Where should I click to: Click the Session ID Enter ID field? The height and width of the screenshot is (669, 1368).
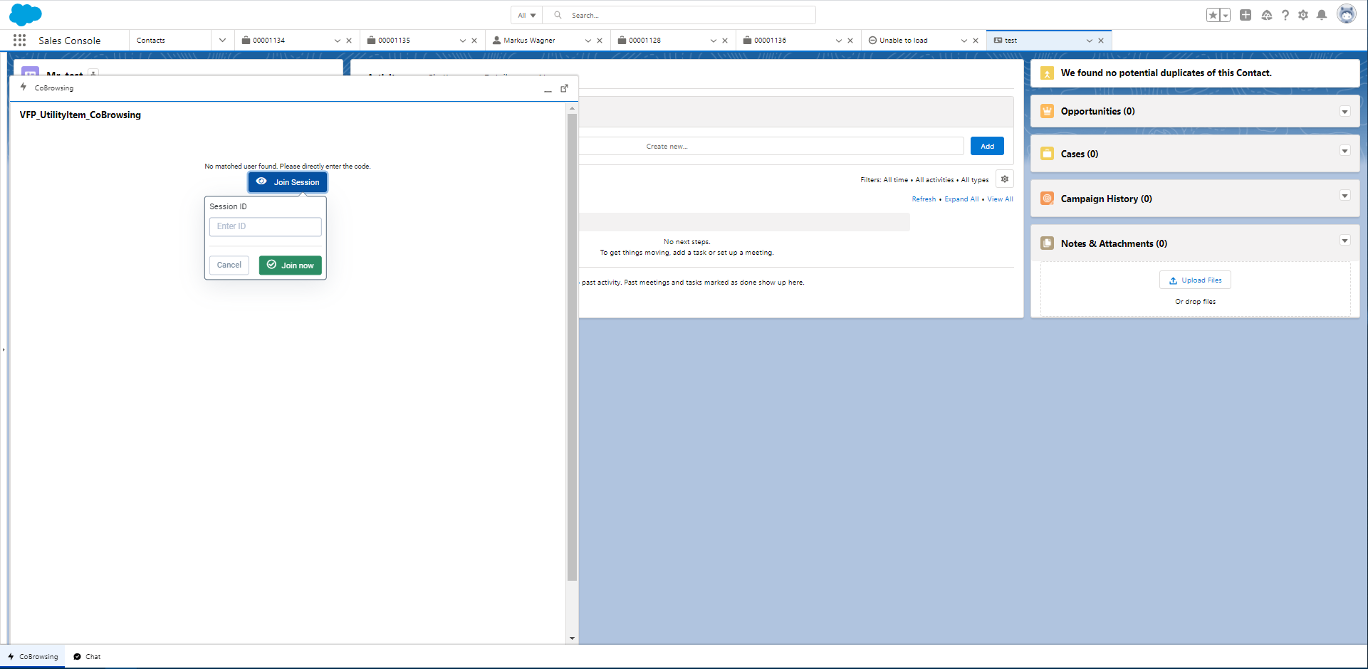click(x=266, y=226)
